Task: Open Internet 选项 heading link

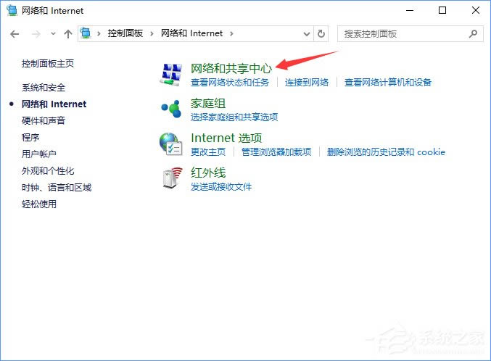Action: [x=226, y=138]
